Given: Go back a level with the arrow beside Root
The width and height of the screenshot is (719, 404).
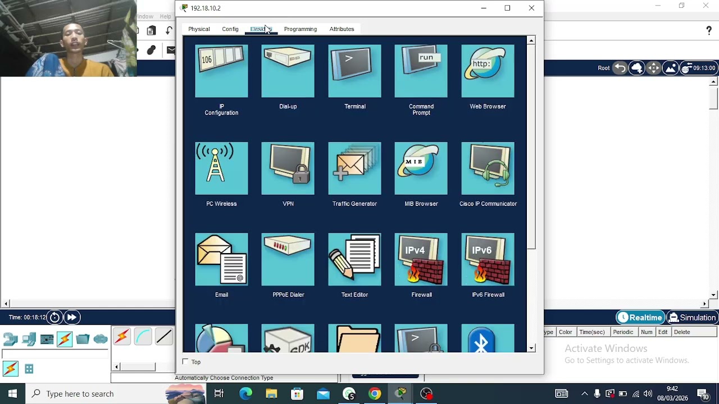Looking at the screenshot, I should point(620,68).
